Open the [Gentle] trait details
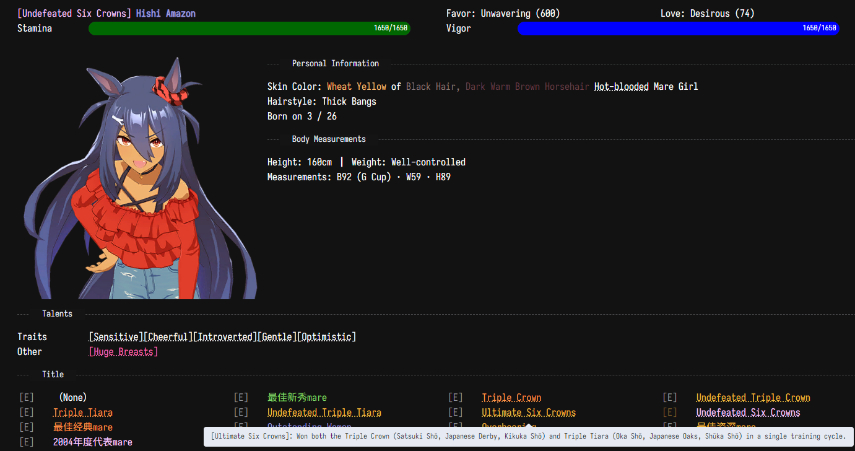 (277, 337)
